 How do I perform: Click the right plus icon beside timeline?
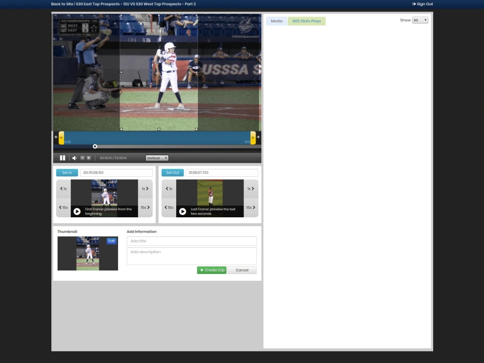258,137
